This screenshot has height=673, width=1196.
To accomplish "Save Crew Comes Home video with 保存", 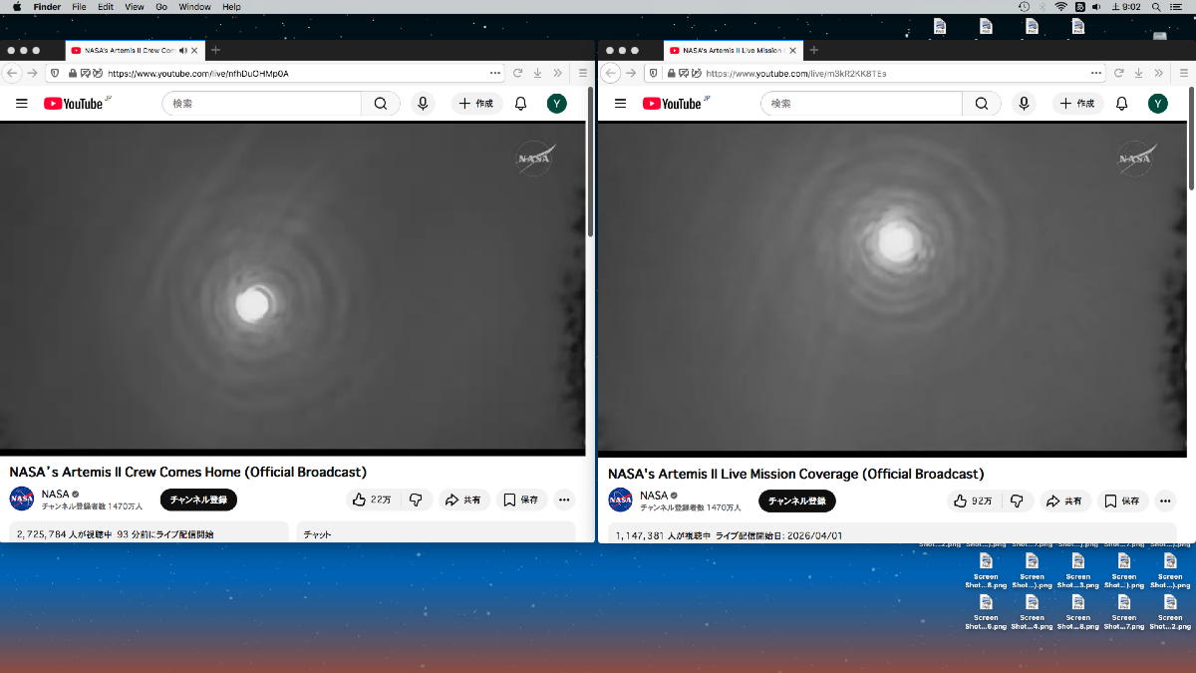I will (520, 500).
